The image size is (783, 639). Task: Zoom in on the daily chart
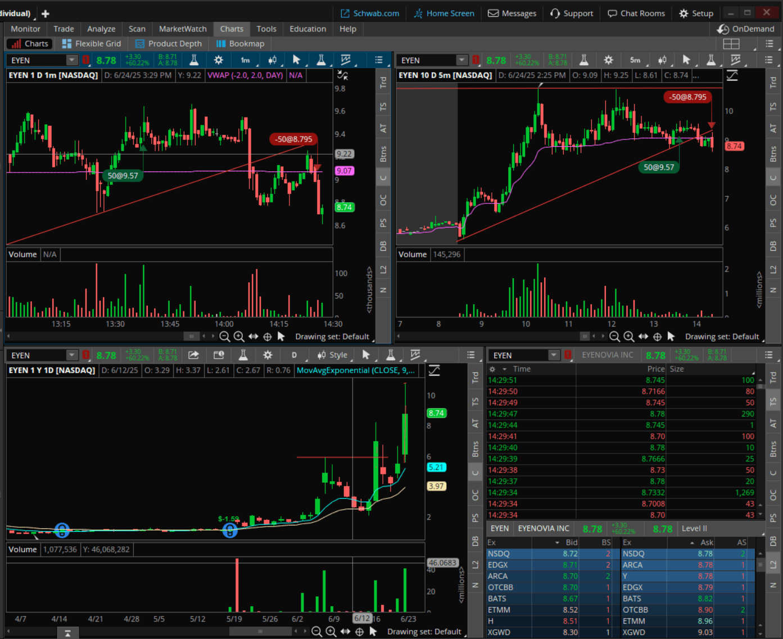coord(331,632)
